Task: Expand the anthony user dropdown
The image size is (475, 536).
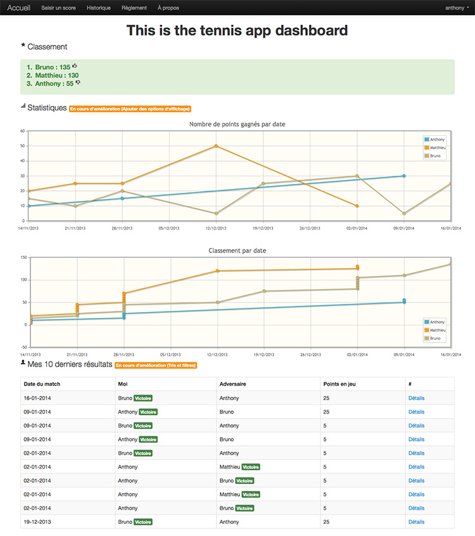Action: pos(457,8)
